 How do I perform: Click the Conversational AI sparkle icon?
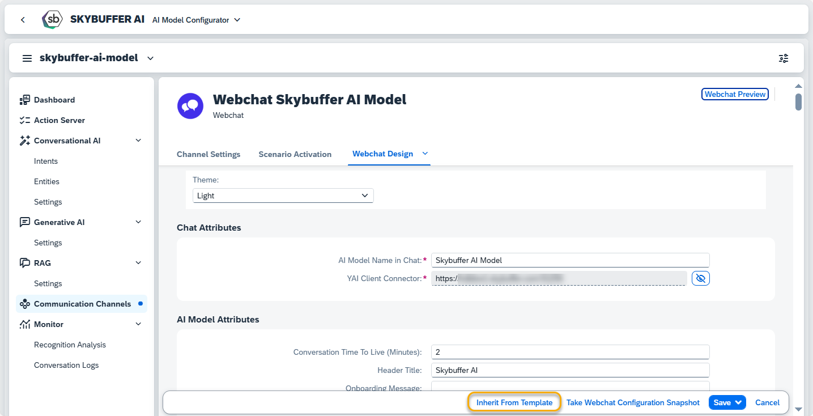[24, 141]
